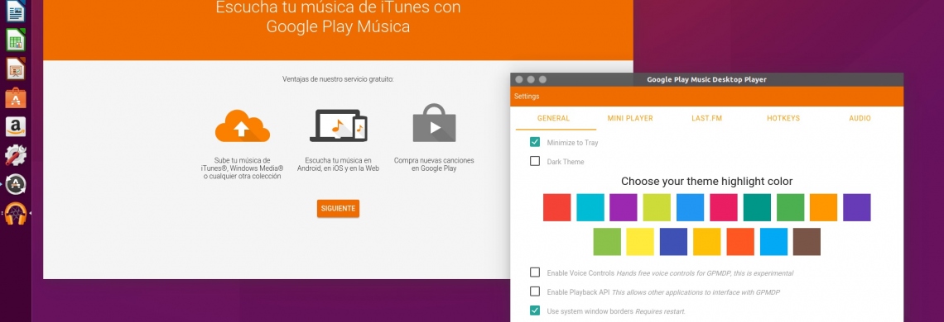Click the SIGUIENTE button

(339, 208)
